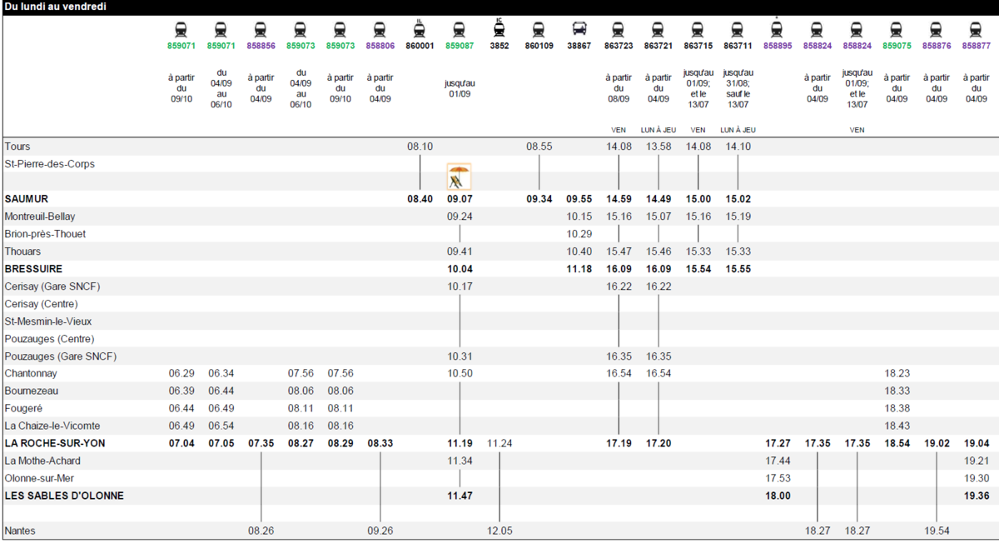This screenshot has width=999, height=543.
Task: Select the SAUMUR station row label
Action: coord(27,199)
